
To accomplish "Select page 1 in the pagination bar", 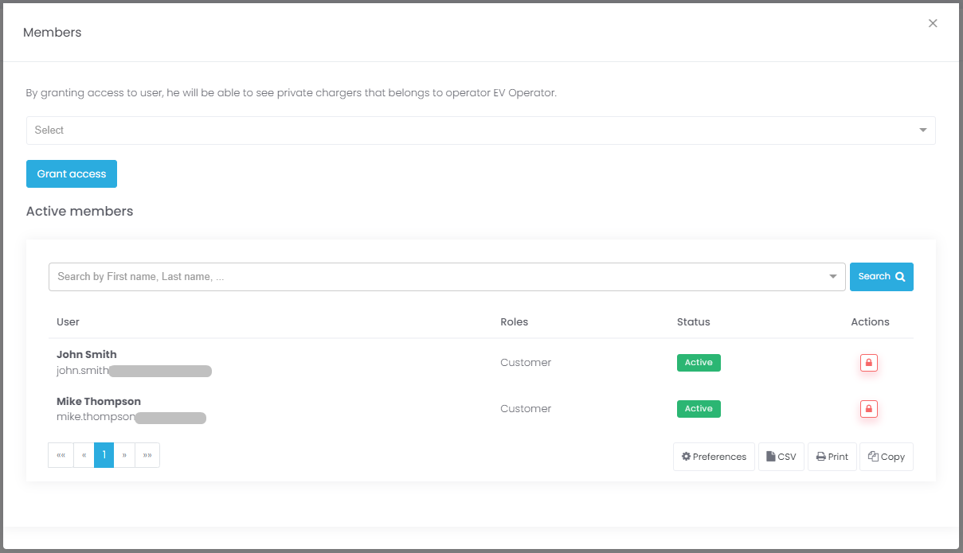I will point(104,454).
